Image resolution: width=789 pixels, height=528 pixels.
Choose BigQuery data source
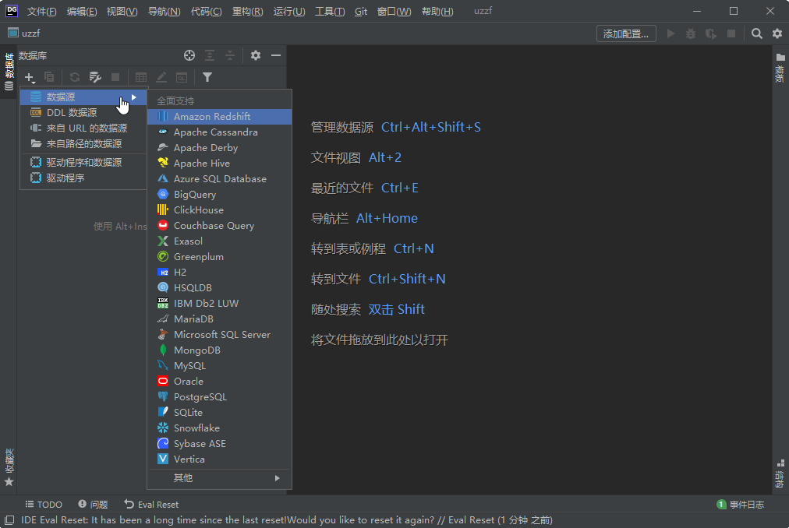pyautogui.click(x=219, y=195)
